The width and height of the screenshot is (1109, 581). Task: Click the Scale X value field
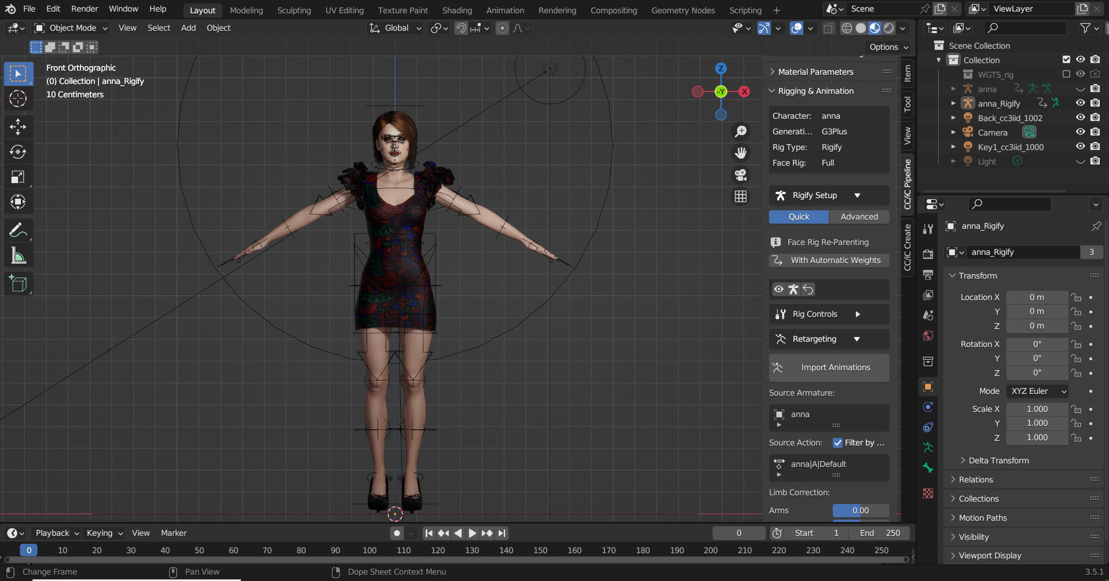1037,409
